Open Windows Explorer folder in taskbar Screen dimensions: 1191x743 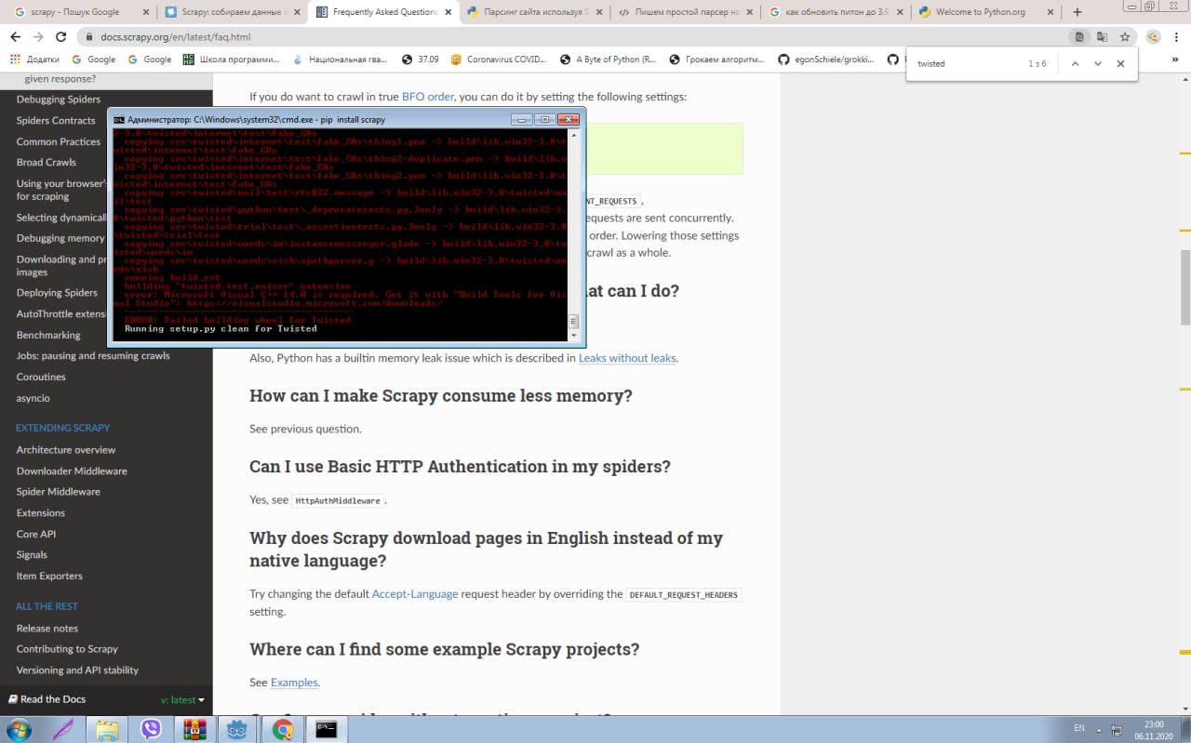pos(107,729)
